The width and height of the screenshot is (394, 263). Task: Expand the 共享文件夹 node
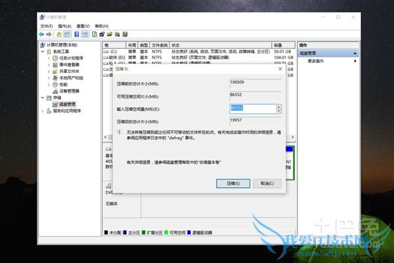(x=49, y=72)
